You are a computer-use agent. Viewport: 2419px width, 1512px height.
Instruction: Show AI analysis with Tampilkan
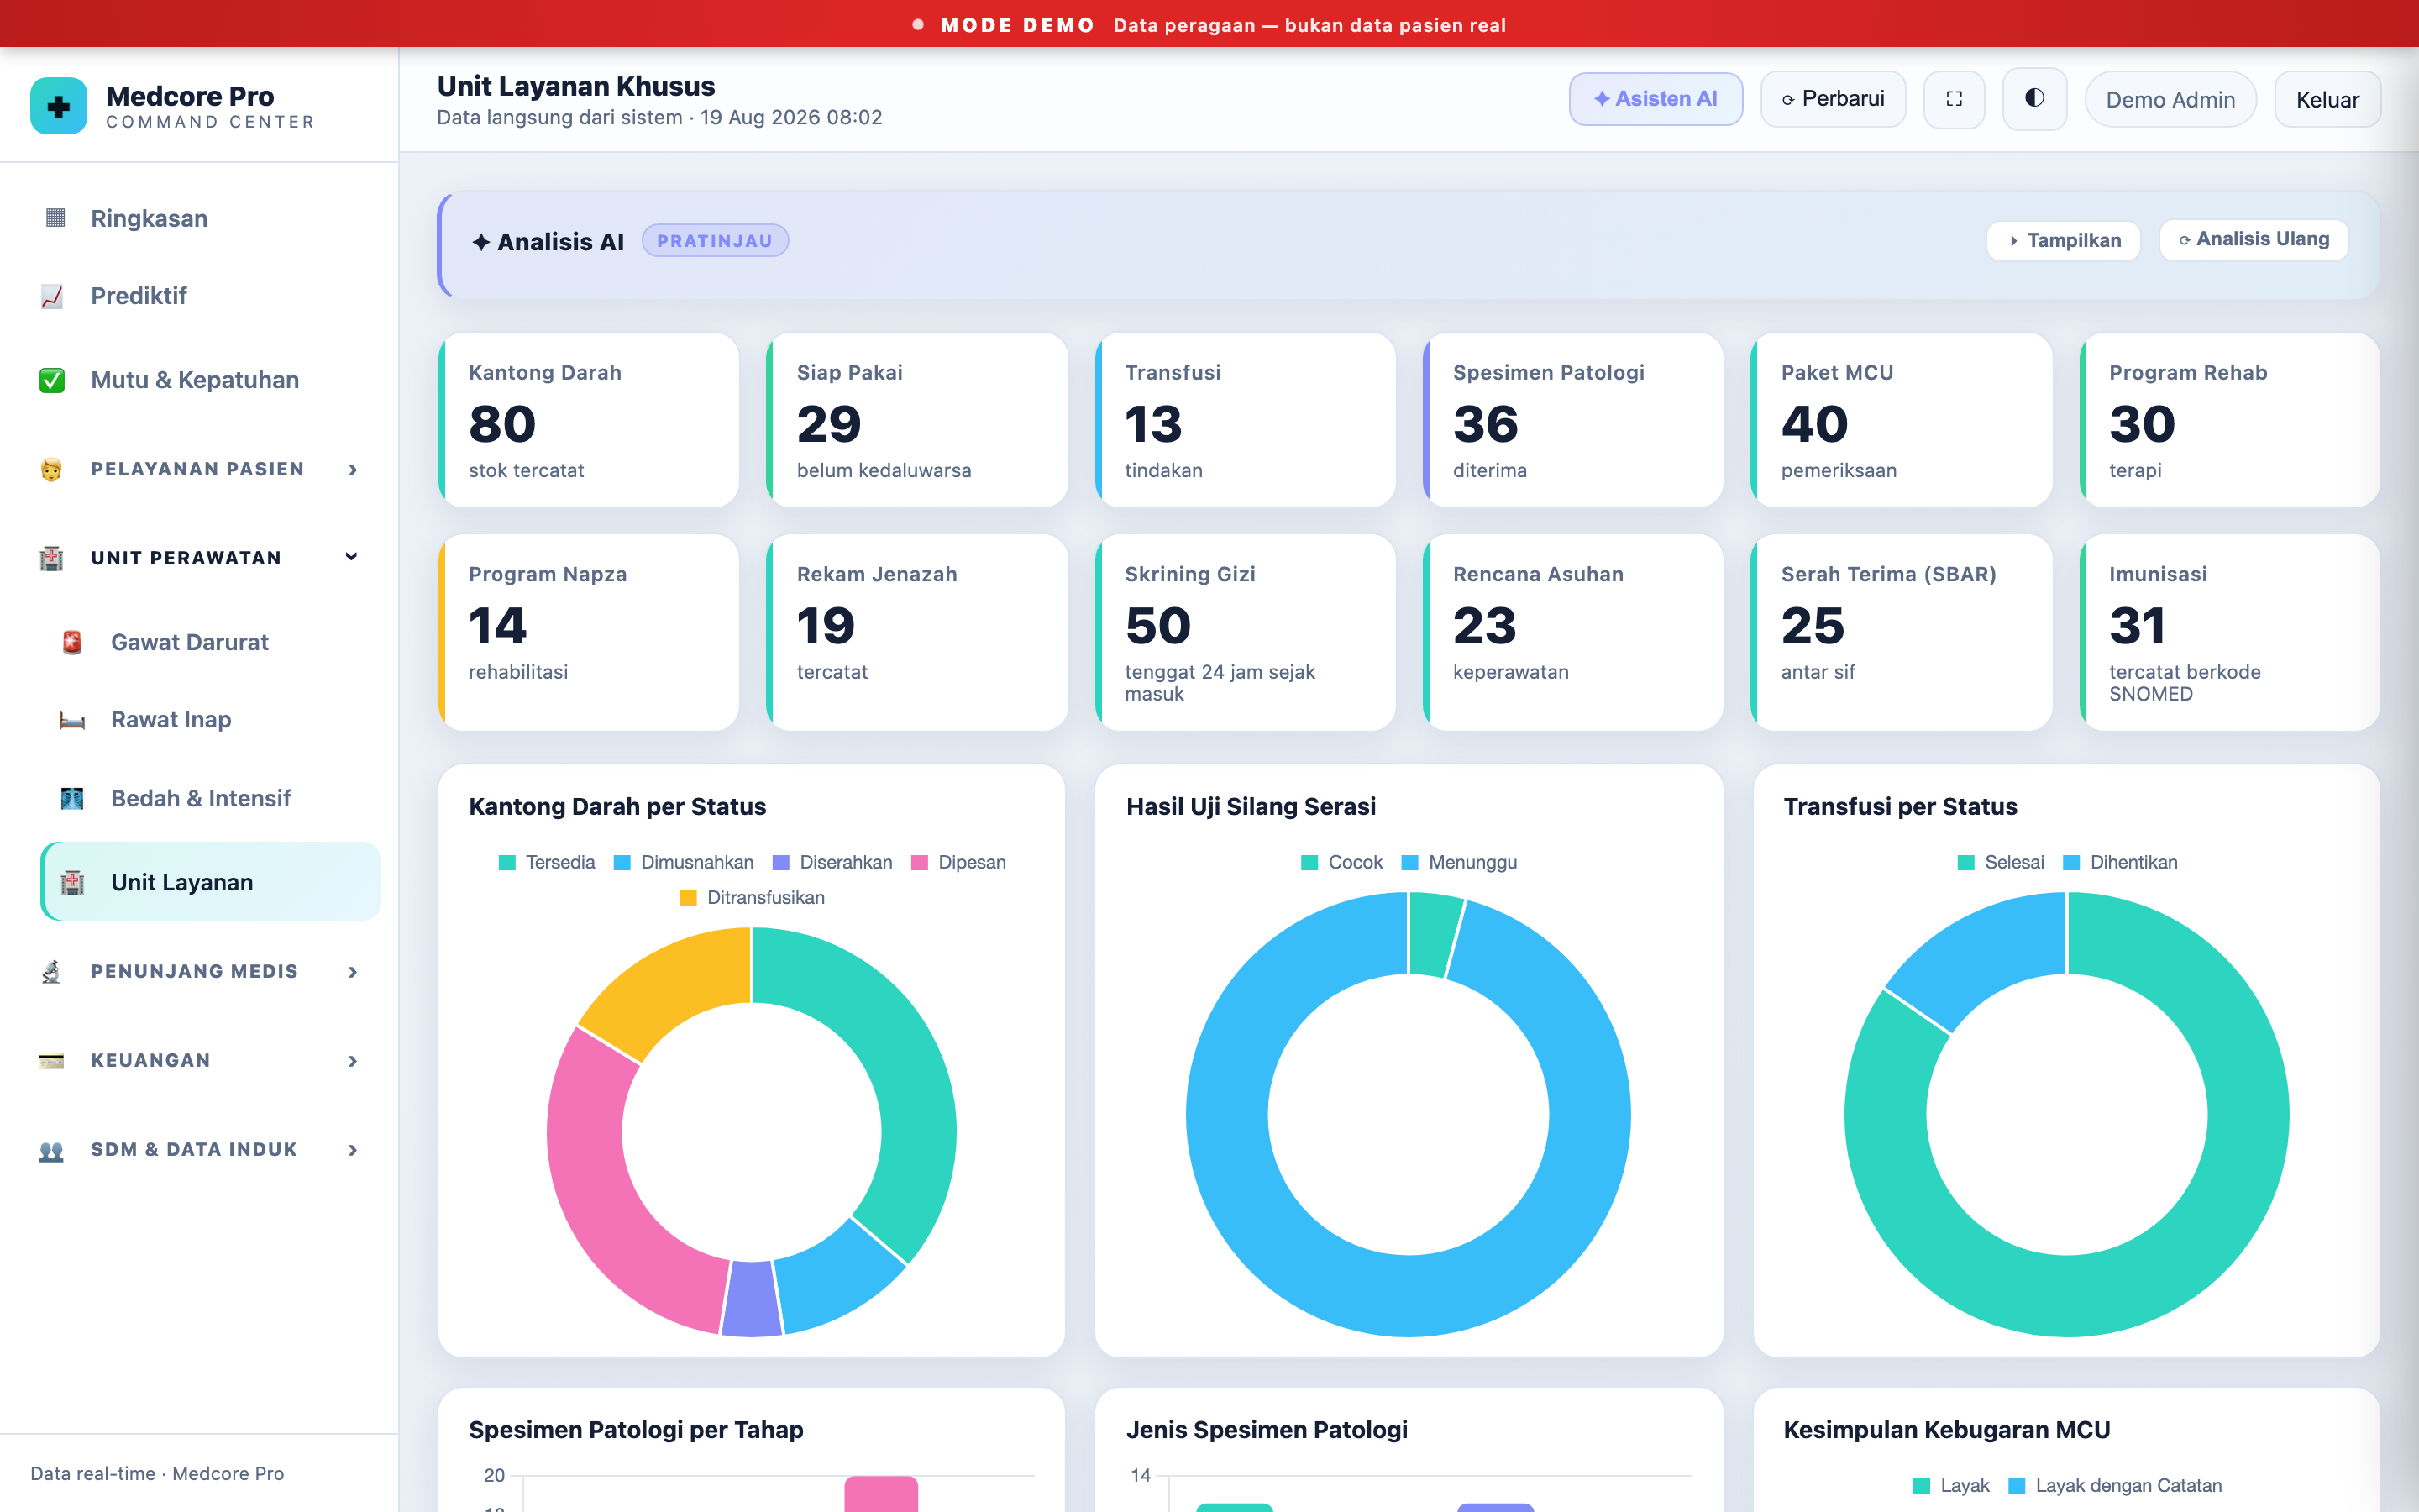pyautogui.click(x=2063, y=240)
